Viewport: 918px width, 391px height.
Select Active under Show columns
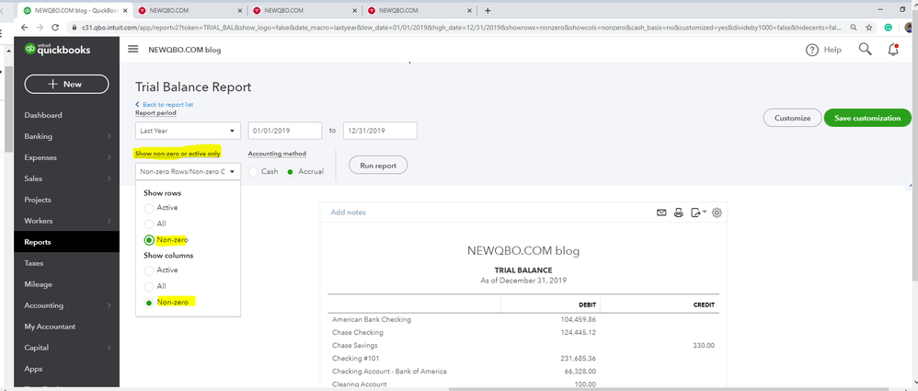coord(149,270)
